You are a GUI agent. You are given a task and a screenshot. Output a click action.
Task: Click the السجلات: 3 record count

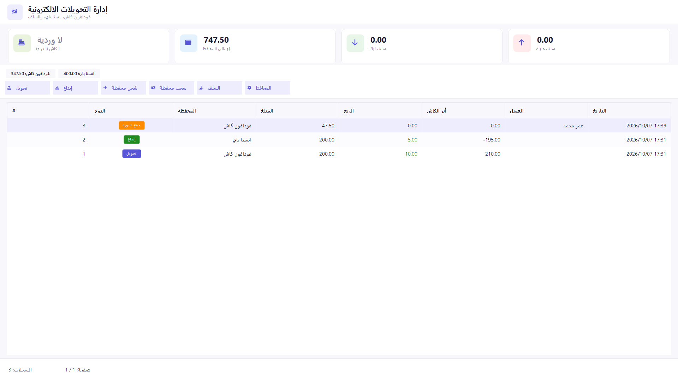[x=20, y=370]
